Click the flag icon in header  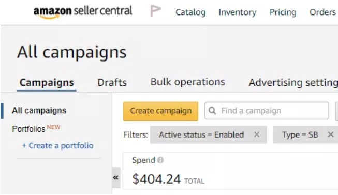(156, 11)
